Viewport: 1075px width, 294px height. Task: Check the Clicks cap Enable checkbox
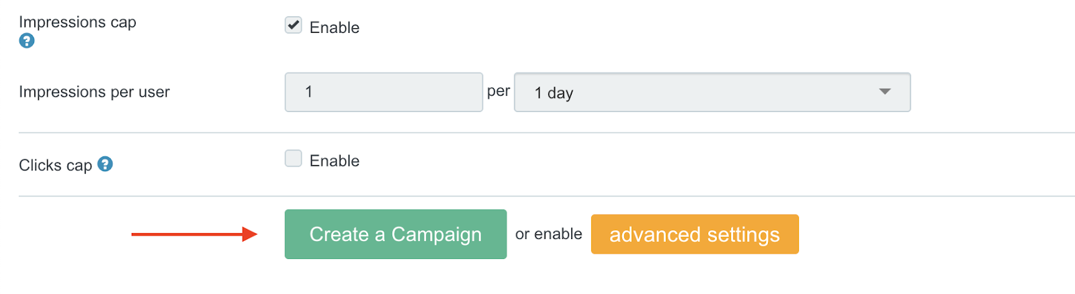294,158
